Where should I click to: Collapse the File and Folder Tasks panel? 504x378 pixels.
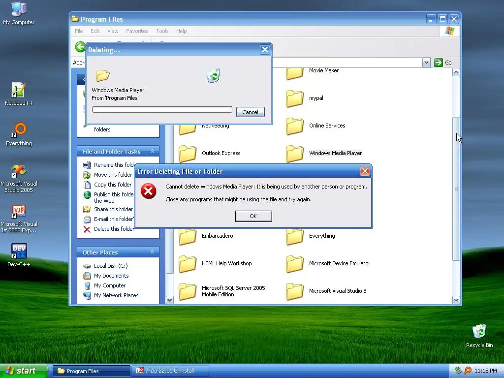coord(153,151)
